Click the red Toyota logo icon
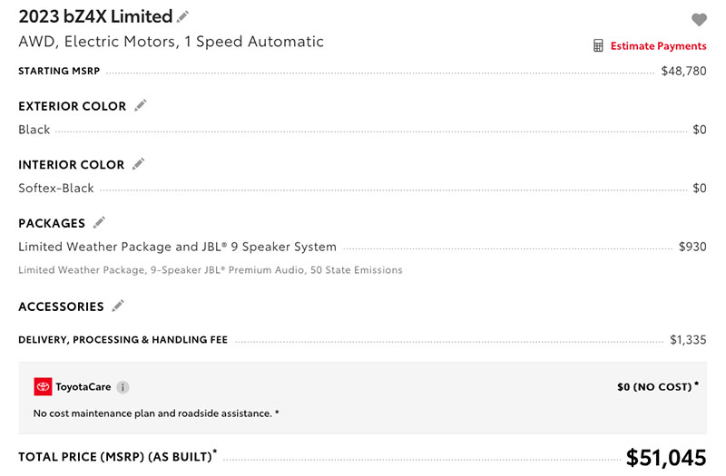Screen dimensions: 726x476 pyautogui.click(x=43, y=387)
